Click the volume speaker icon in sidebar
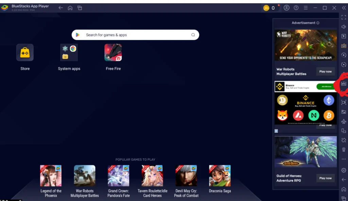The height and width of the screenshot is (201, 348). (x=344, y=27)
